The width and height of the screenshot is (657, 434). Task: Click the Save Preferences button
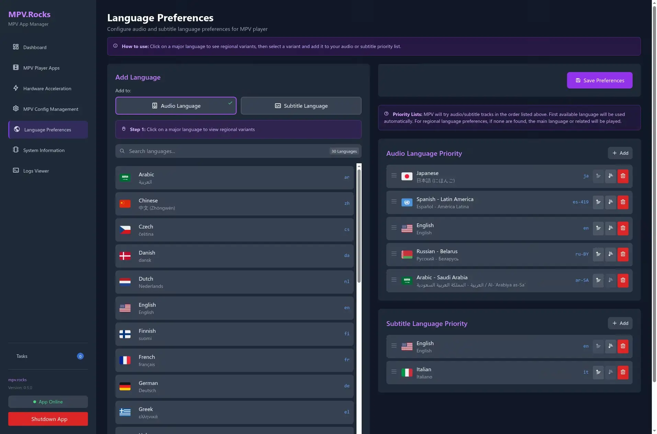tap(599, 80)
